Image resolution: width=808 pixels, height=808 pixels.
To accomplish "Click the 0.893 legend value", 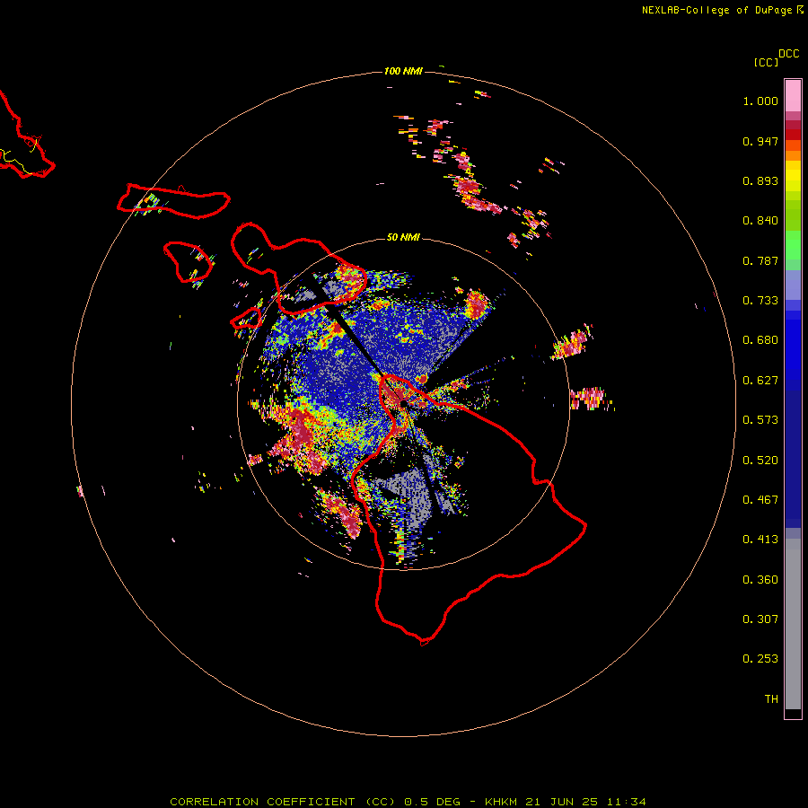I will 760,180.
